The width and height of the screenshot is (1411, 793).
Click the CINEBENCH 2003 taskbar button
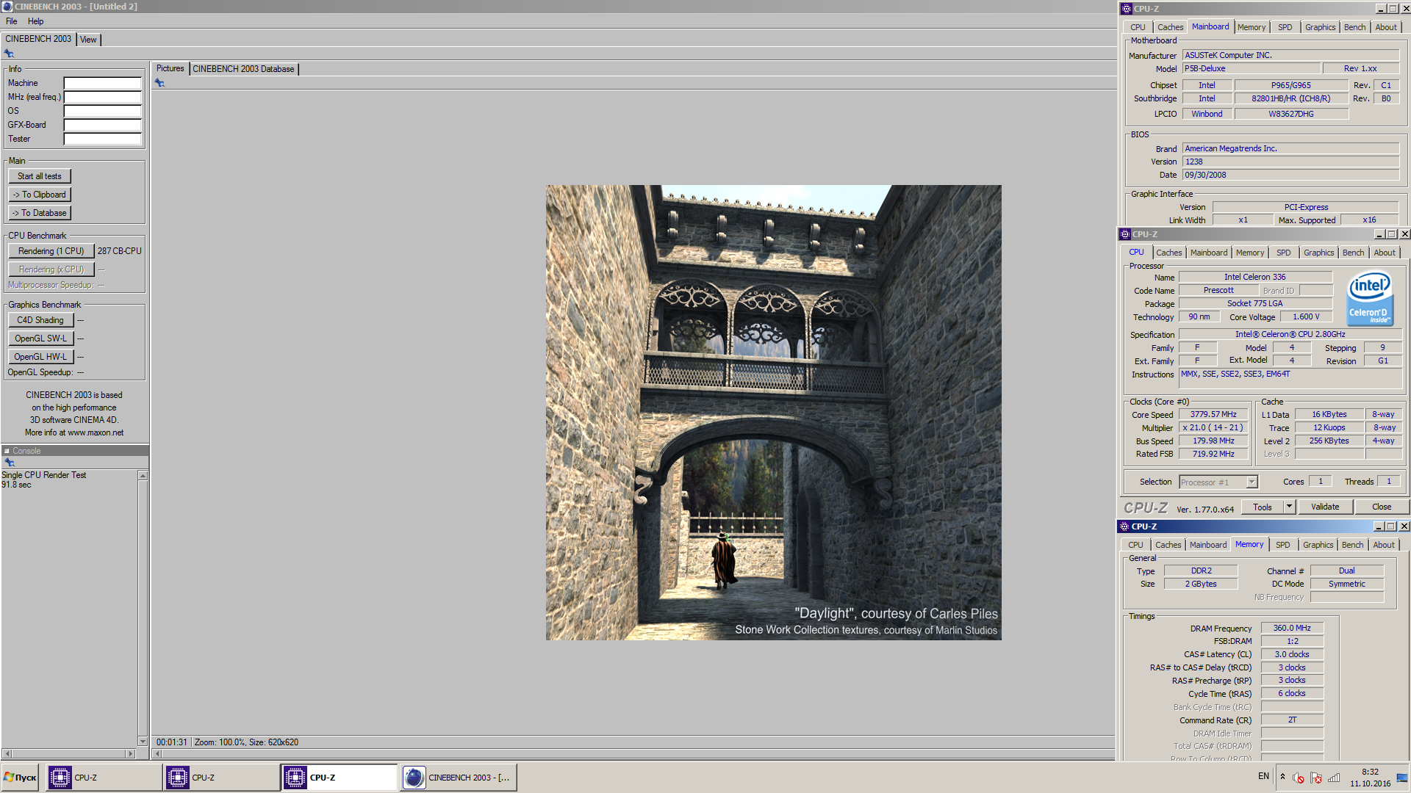point(459,778)
